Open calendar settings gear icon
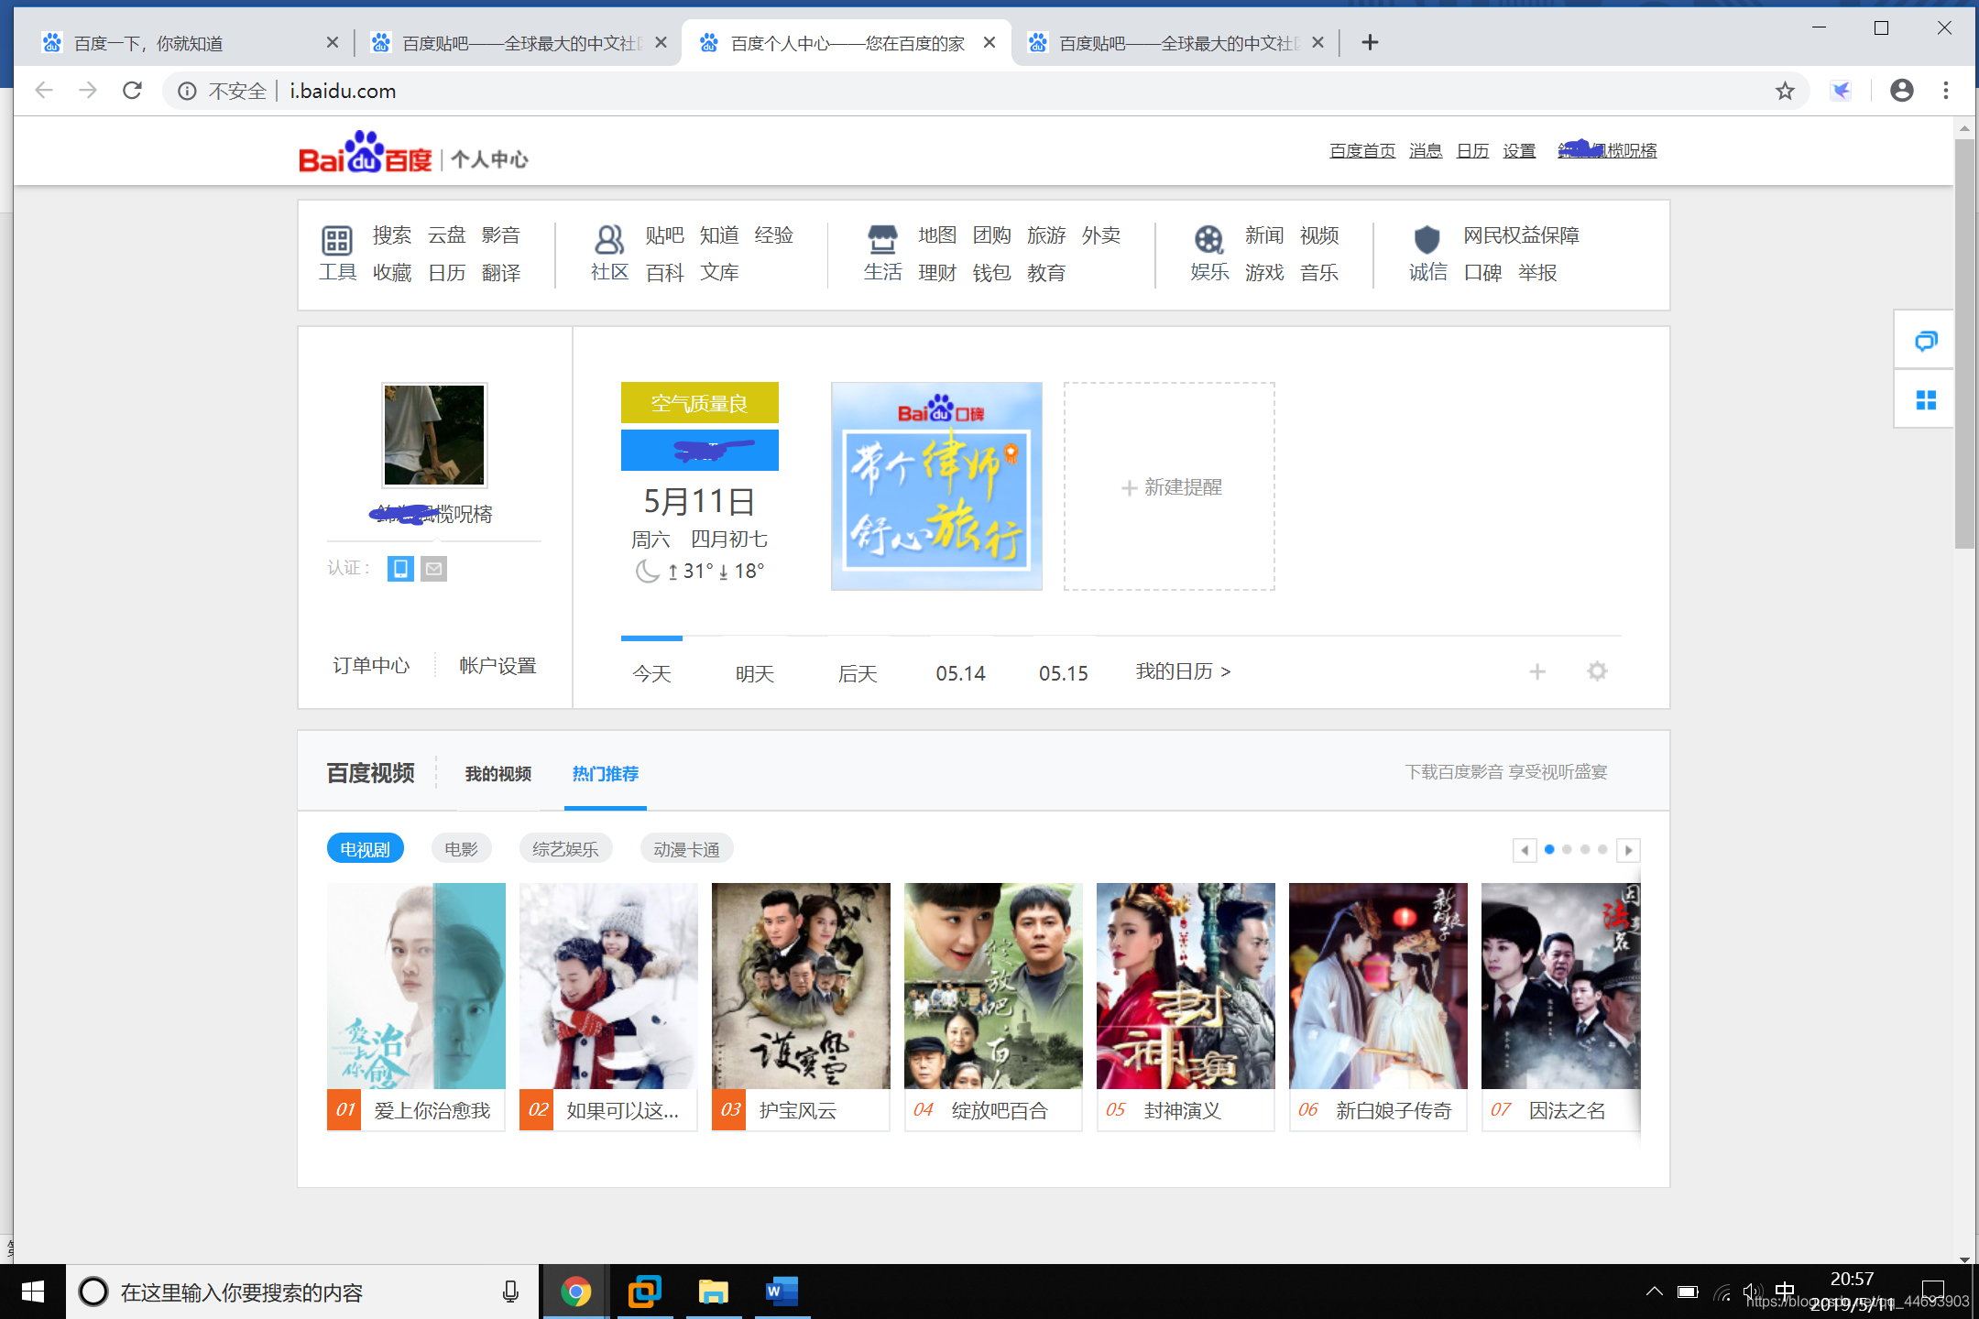This screenshot has width=1979, height=1319. pyautogui.click(x=1597, y=671)
